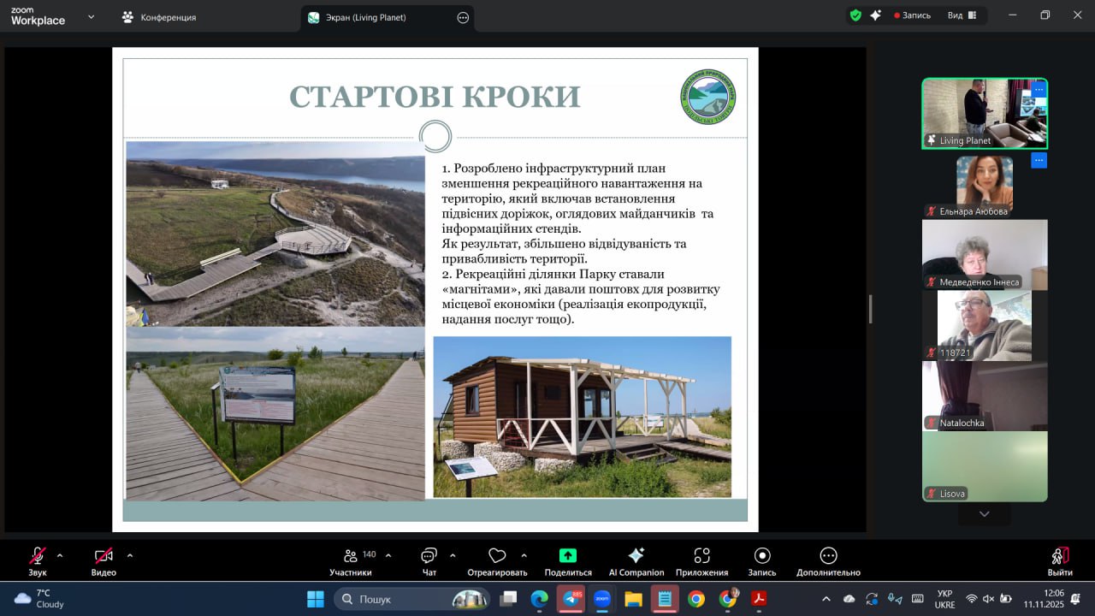Click the Record button in bottom toolbar
Image resolution: width=1095 pixels, height=616 pixels.
point(761,560)
